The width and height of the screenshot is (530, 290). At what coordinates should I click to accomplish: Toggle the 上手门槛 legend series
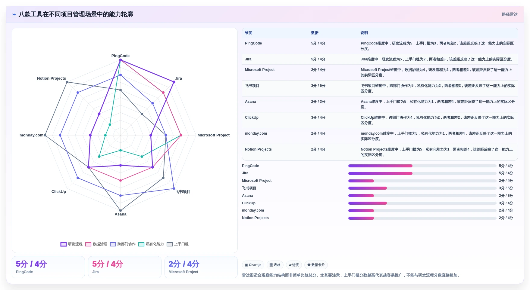click(x=177, y=244)
